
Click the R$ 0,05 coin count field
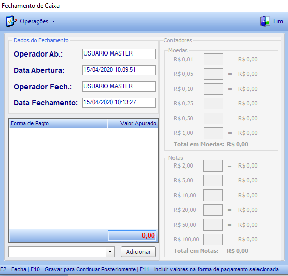point(213,74)
